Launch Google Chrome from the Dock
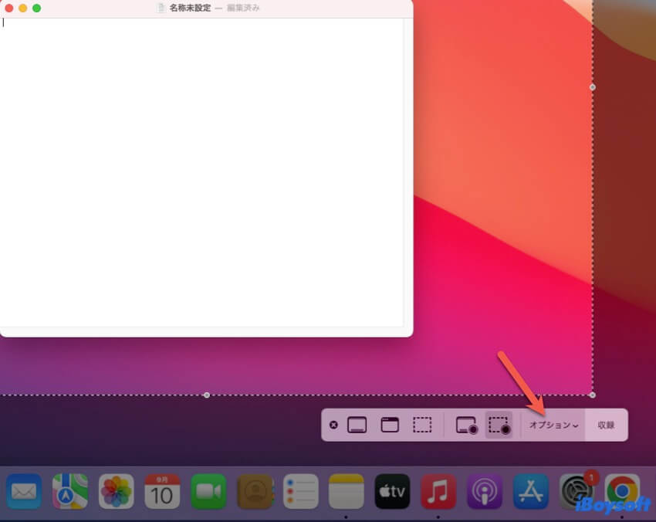This screenshot has width=656, height=522. tap(622, 491)
